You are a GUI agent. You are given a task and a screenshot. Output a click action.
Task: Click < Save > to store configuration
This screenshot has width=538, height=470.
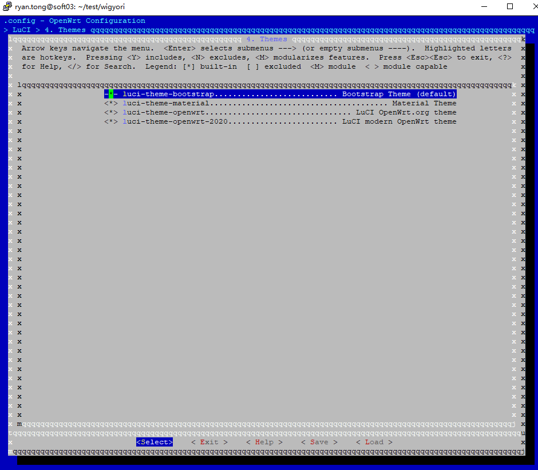pos(319,442)
